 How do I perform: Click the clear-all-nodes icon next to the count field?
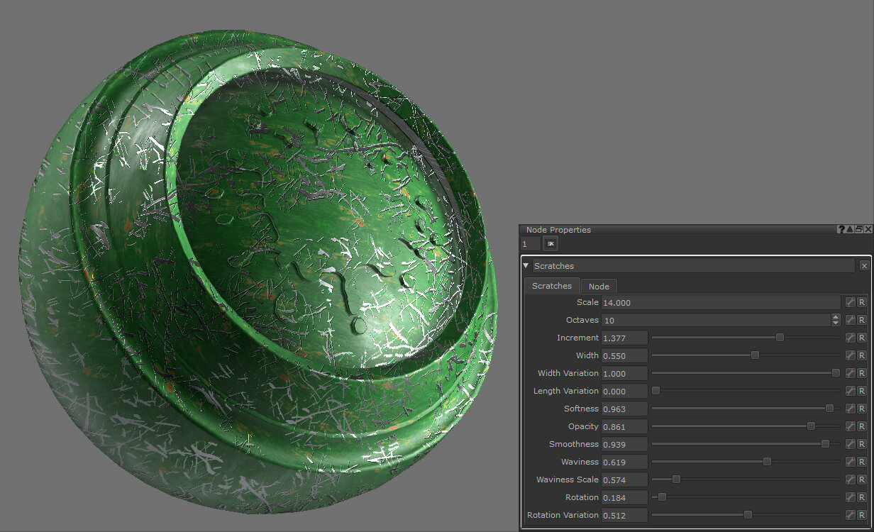(x=551, y=244)
